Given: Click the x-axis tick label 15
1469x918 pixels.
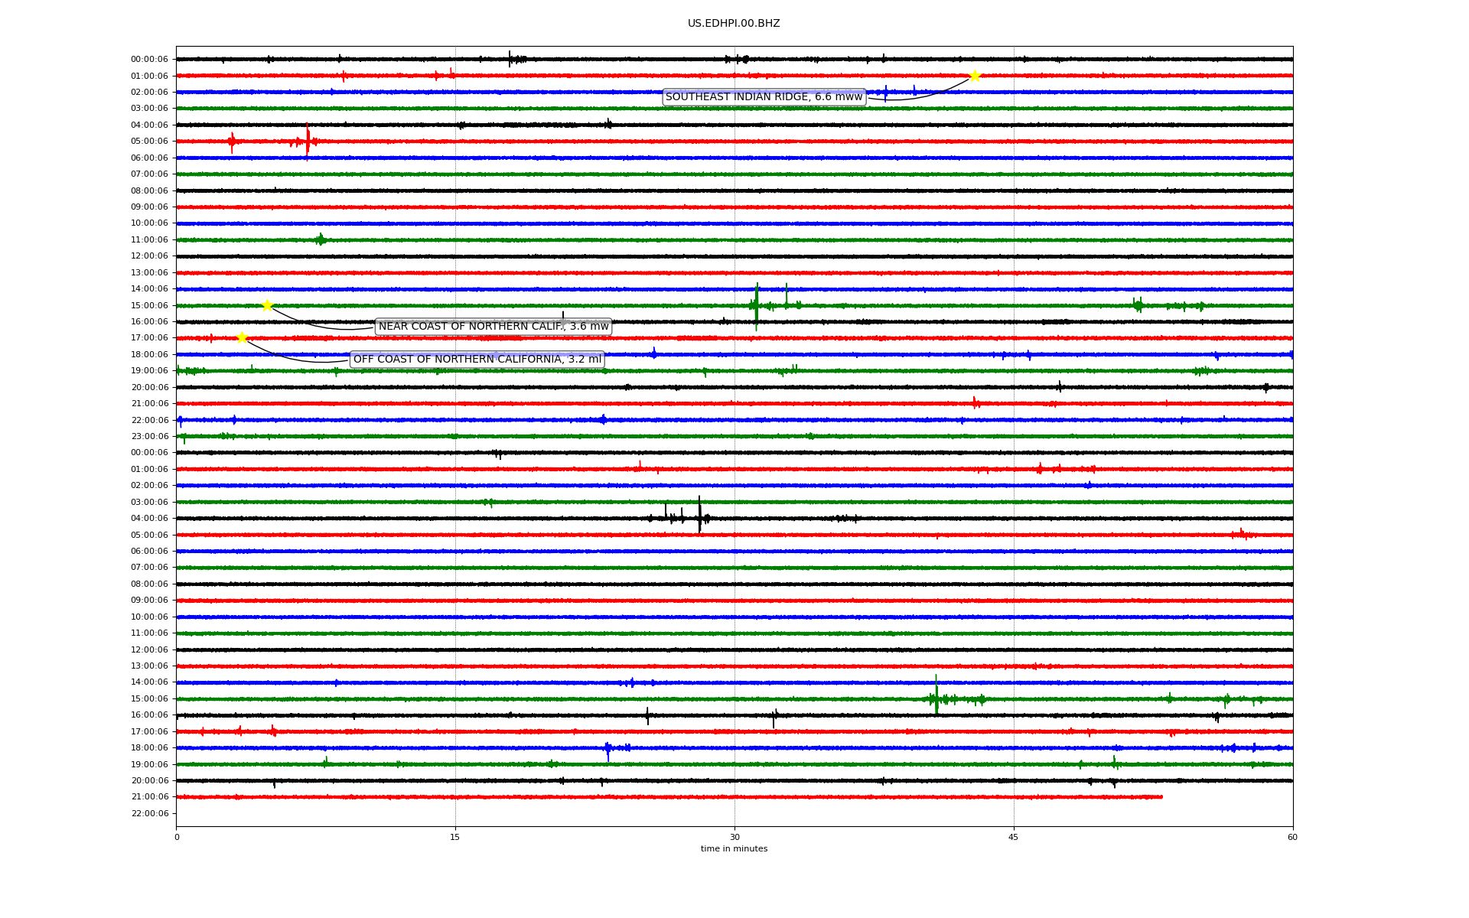Looking at the screenshot, I should point(455,837).
